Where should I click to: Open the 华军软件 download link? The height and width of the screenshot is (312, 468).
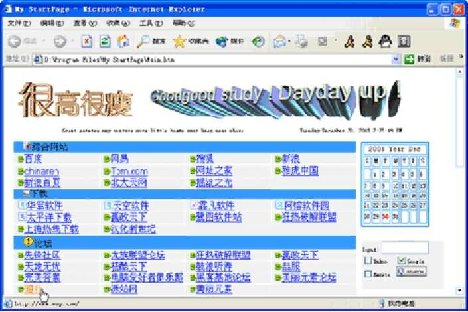[x=44, y=206]
